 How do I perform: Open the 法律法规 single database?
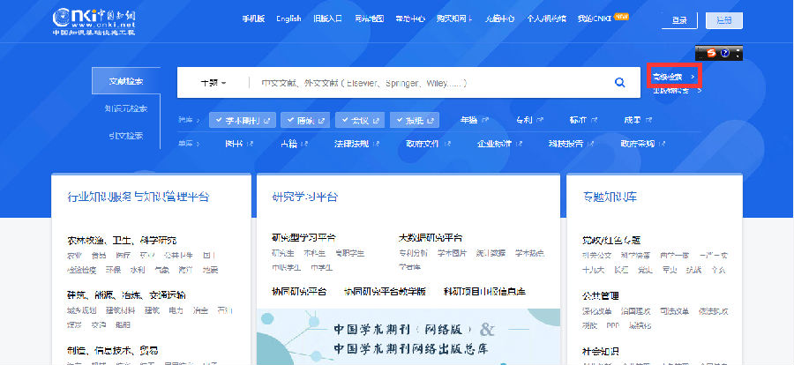point(352,144)
